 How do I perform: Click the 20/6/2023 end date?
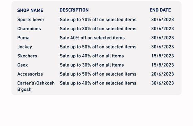click(162, 74)
